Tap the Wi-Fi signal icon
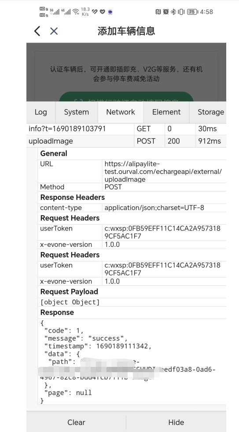Screen dimensions: 239x432 [76, 11]
